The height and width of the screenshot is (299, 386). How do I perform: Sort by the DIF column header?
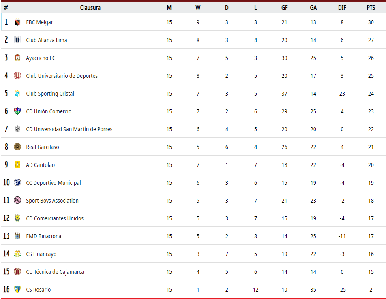[x=342, y=8]
